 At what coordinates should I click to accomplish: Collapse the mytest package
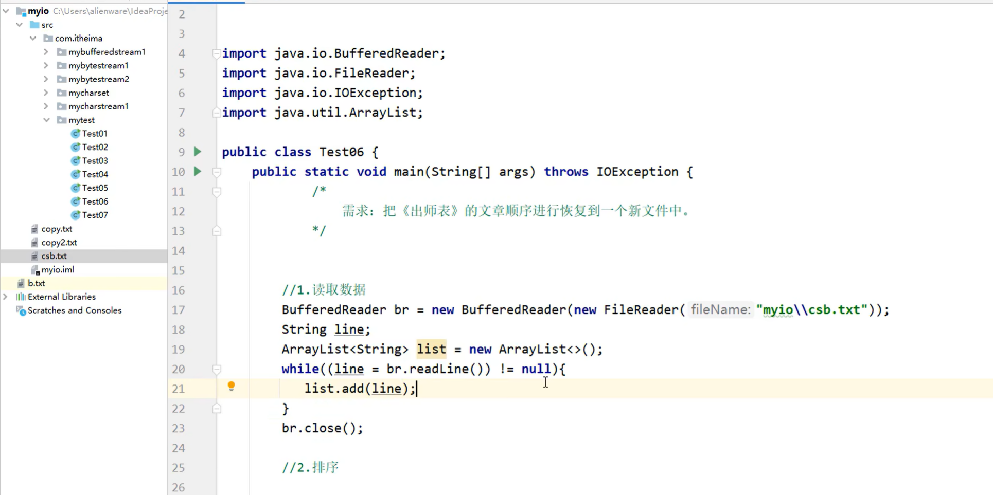pyautogui.click(x=46, y=120)
